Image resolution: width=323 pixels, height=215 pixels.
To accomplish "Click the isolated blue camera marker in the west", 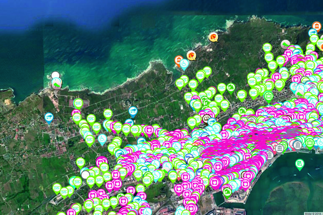I will point(49,117).
